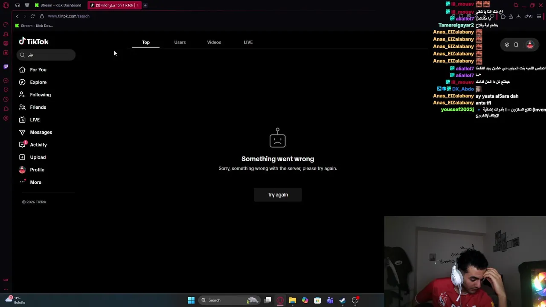546x307 pixels.
Task: Open LIVE in the sidebar
Action: tap(29, 120)
